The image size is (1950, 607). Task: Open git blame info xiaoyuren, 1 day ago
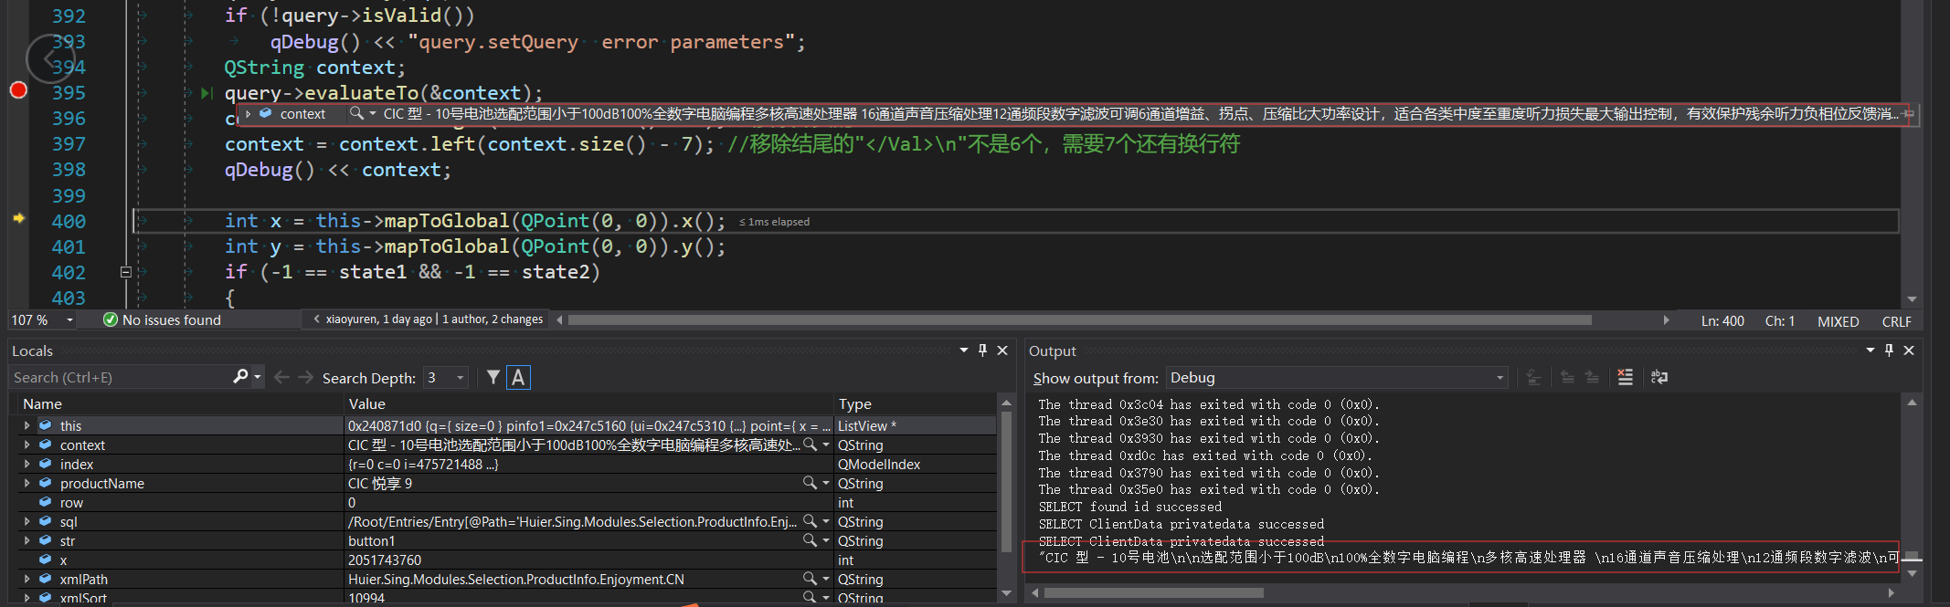(378, 319)
